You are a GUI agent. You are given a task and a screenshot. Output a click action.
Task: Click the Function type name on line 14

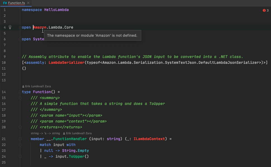[42, 92]
